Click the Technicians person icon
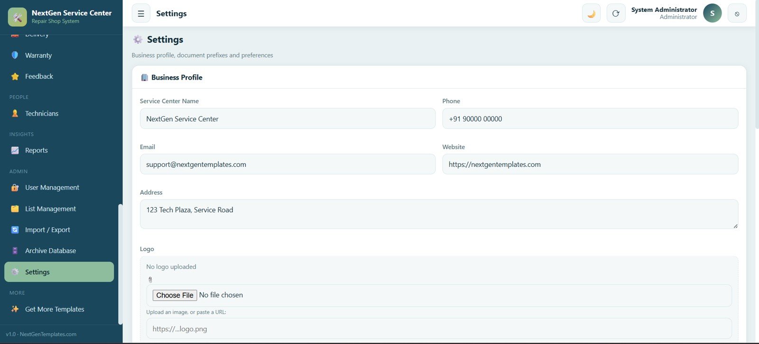 point(15,114)
